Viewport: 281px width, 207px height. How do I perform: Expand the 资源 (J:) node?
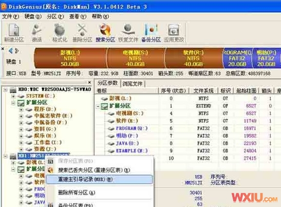coord(21,149)
